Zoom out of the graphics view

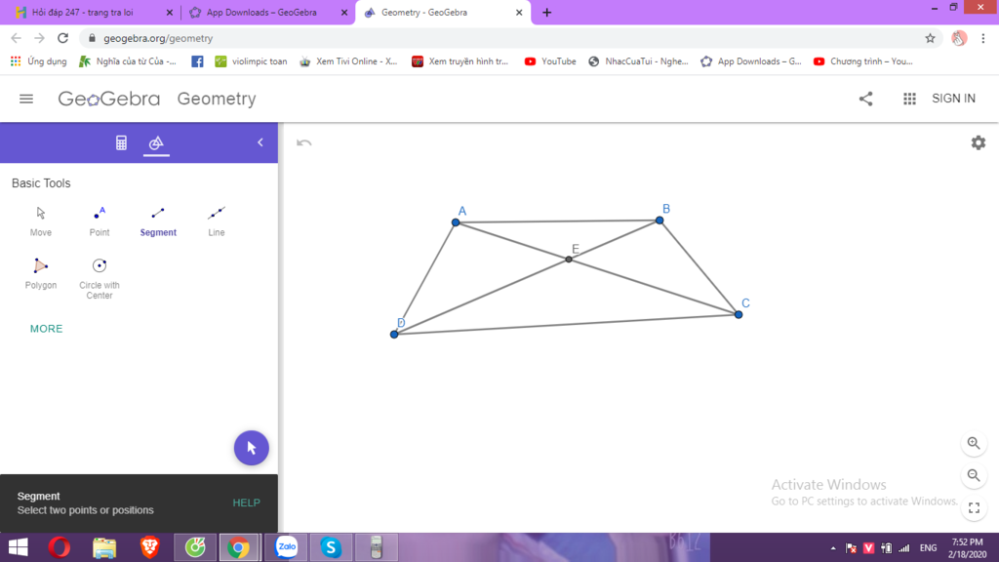tap(974, 475)
